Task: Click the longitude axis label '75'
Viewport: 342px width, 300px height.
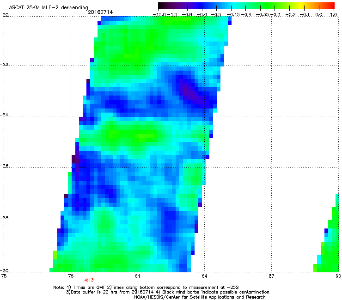Action: point(4,276)
